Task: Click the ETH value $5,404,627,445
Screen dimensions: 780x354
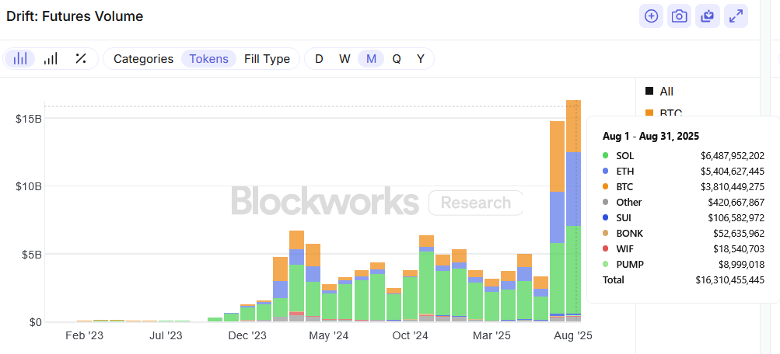Action: click(733, 172)
